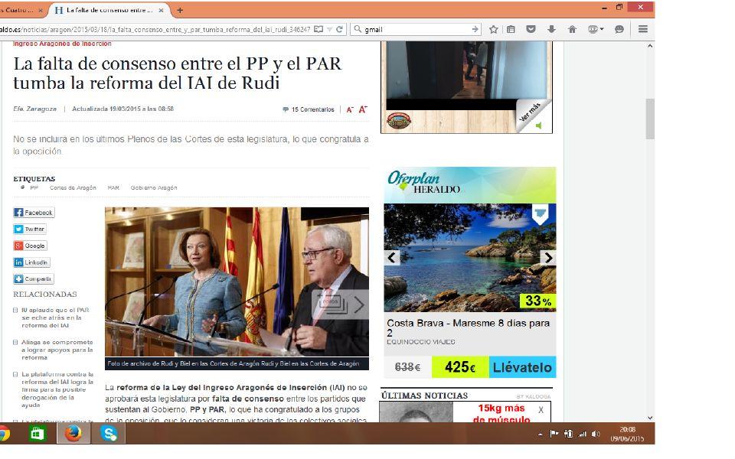Increase text size with the A+ control
This screenshot has width=735, height=459.
point(362,109)
